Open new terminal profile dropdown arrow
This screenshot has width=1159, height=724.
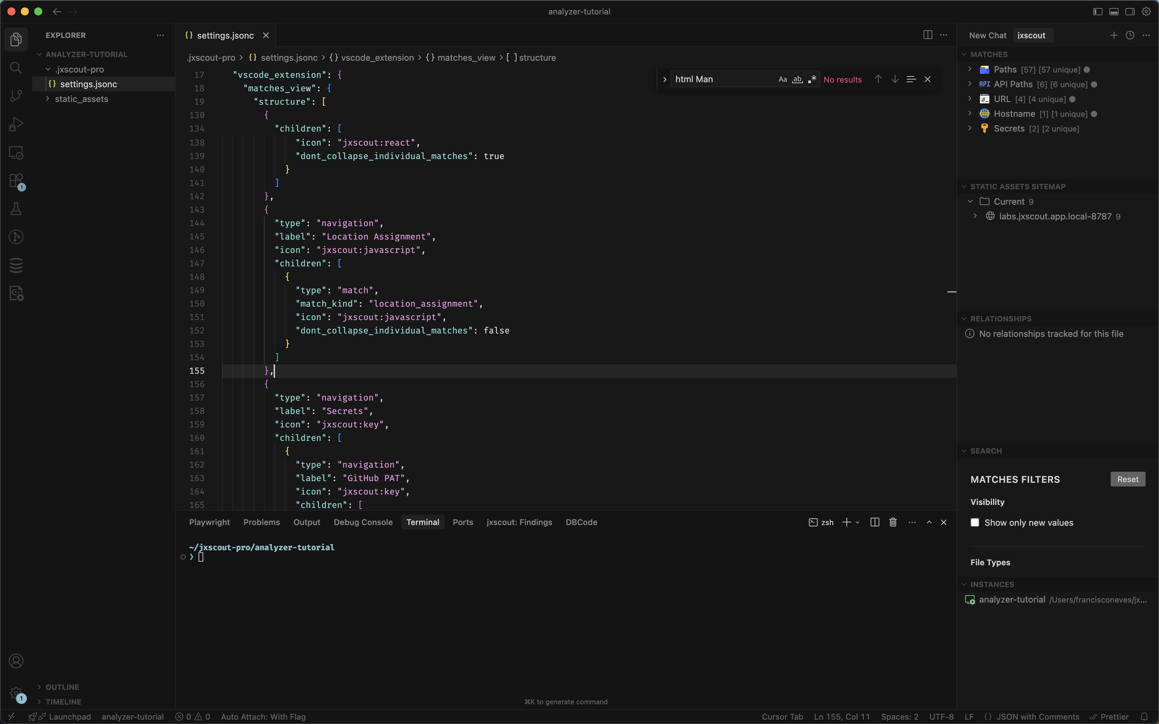pos(858,522)
